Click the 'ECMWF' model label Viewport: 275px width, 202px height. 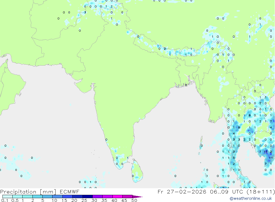(70, 192)
